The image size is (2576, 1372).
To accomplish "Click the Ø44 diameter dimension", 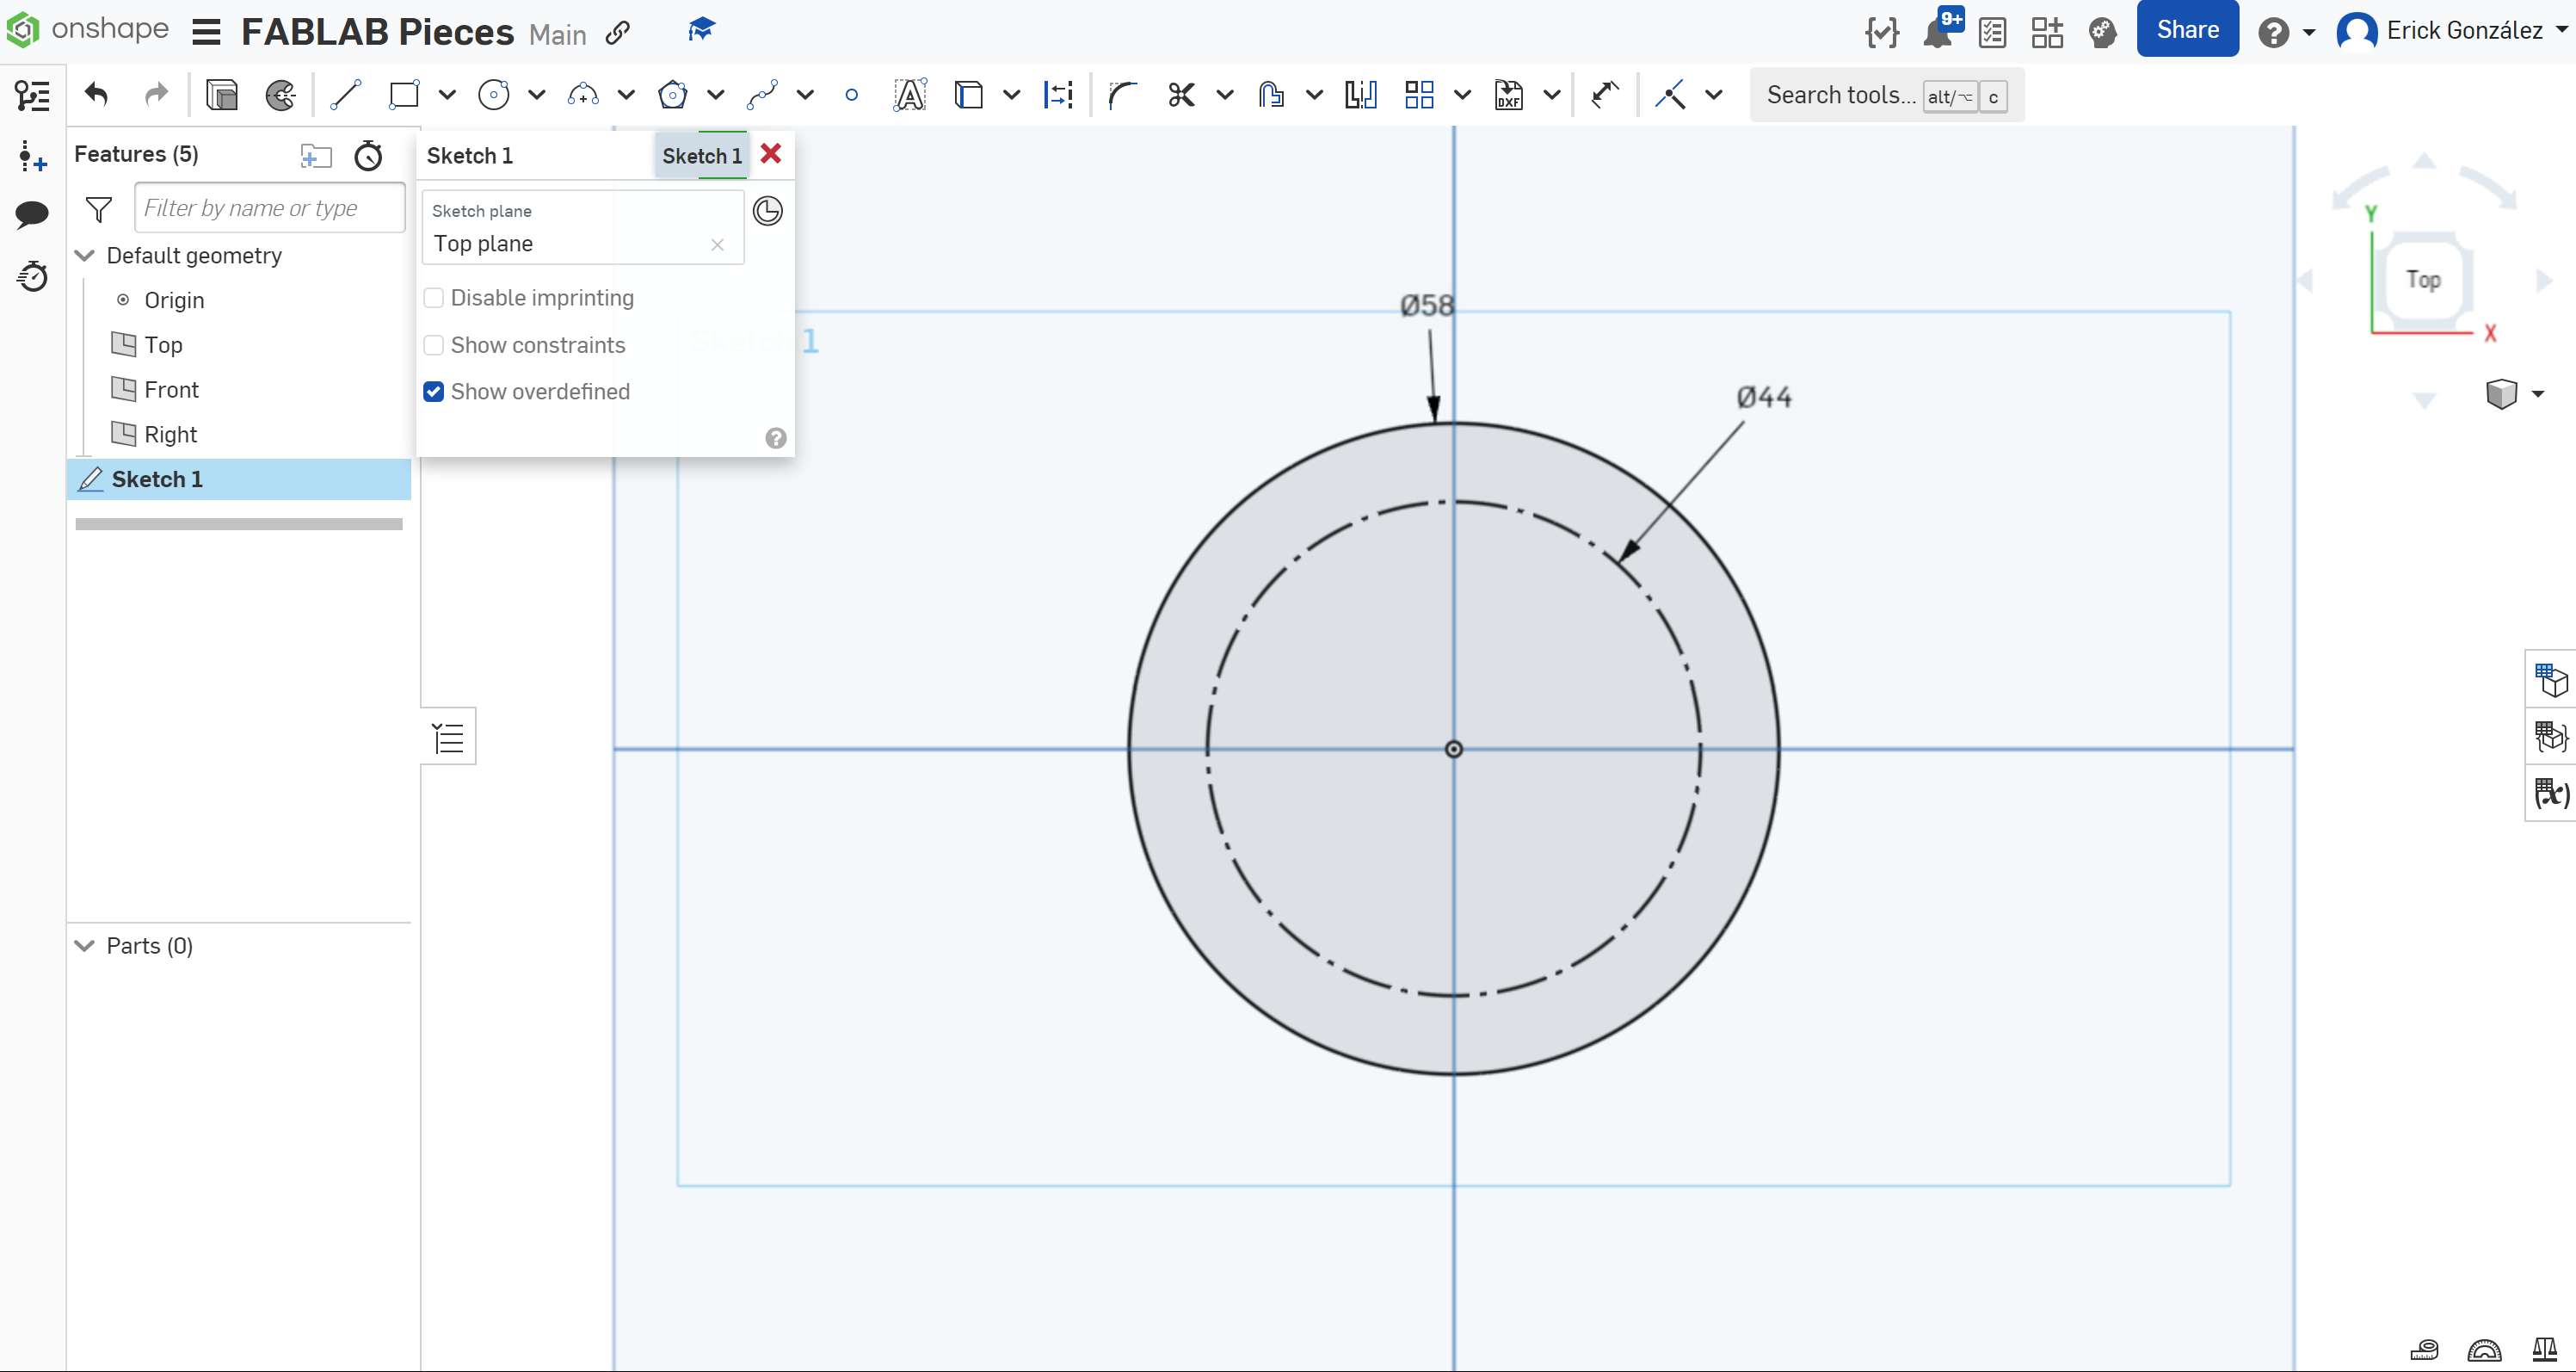I will (1764, 398).
